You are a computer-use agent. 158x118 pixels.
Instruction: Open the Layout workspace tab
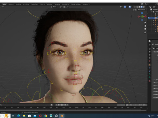coord(5,4)
